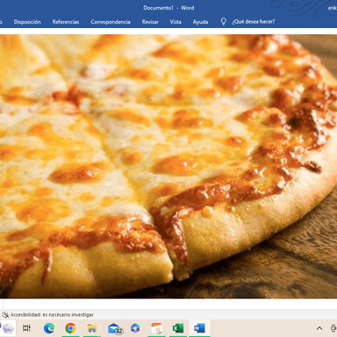Viewport: 337px width, 337px height.
Task: Open the Ayuda tab
Action: (200, 22)
